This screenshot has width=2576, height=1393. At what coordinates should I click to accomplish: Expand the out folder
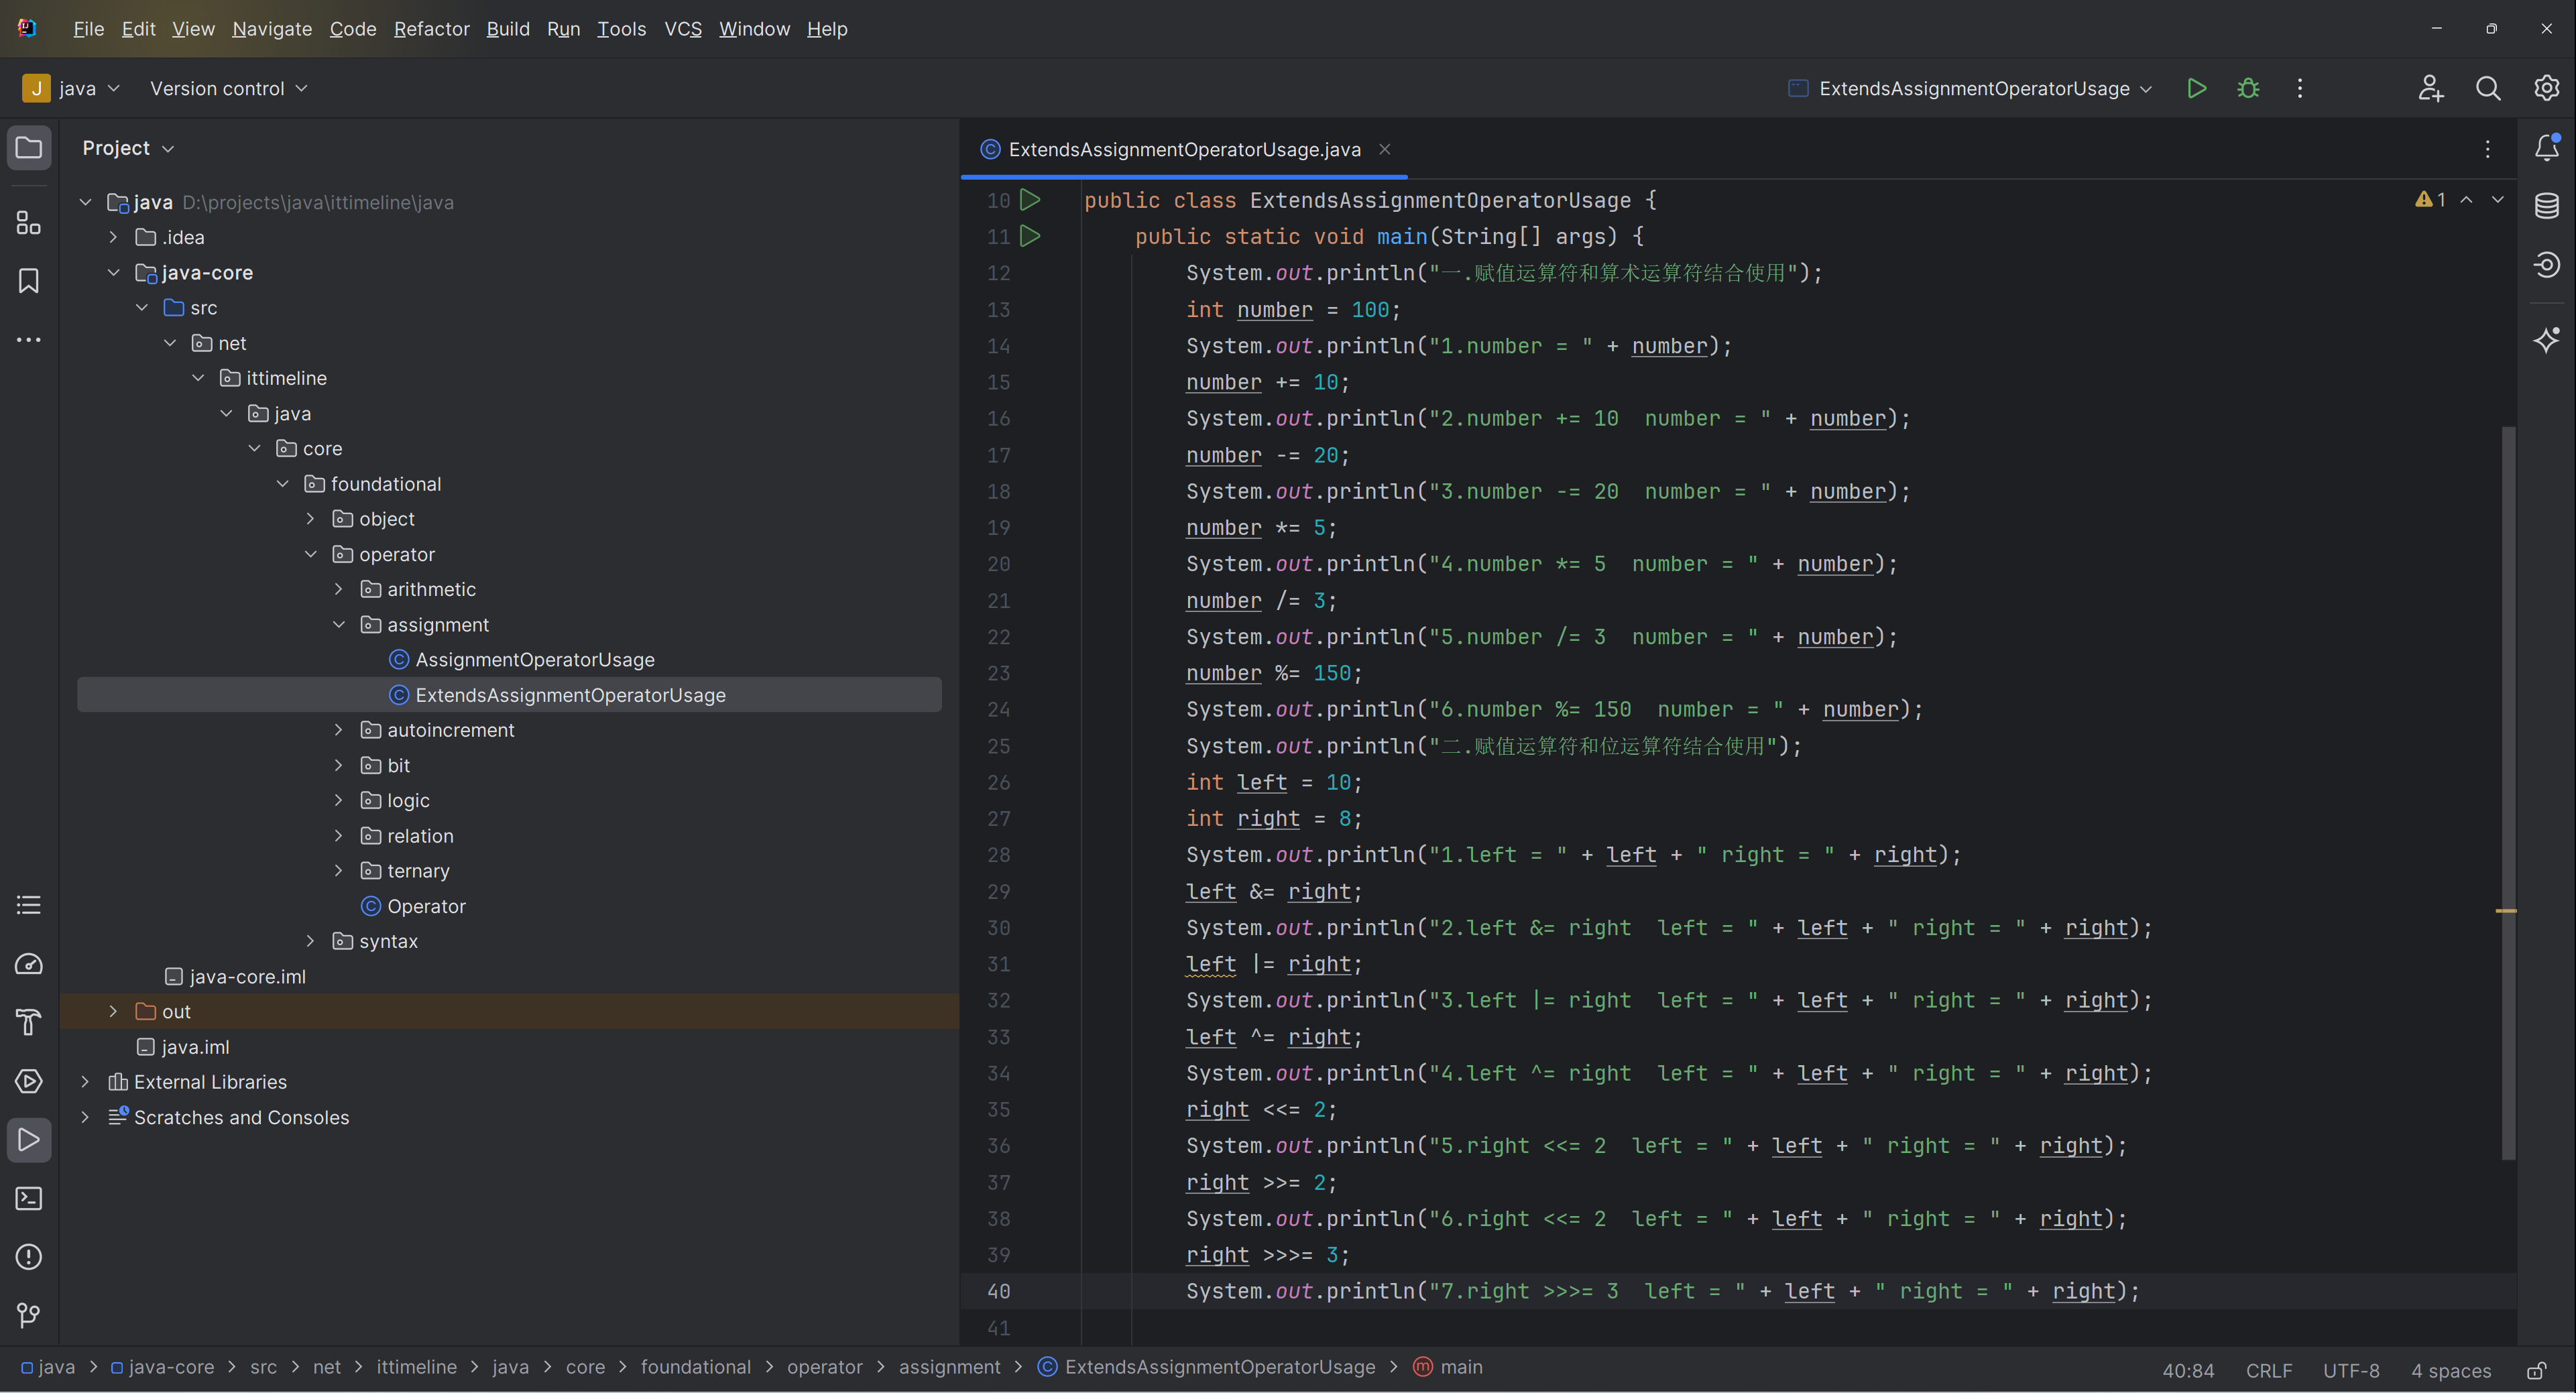[113, 1012]
